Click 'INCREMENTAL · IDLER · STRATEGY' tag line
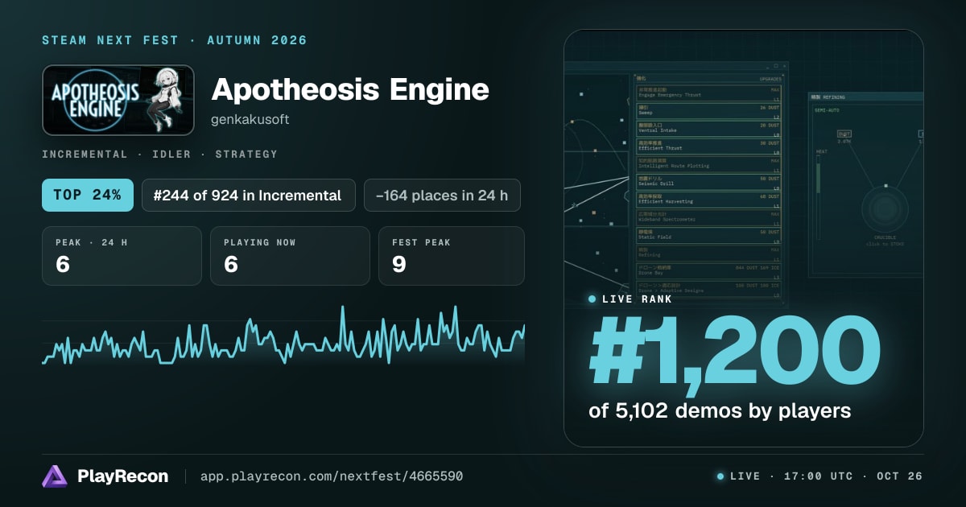This screenshot has width=966, height=507. [159, 155]
